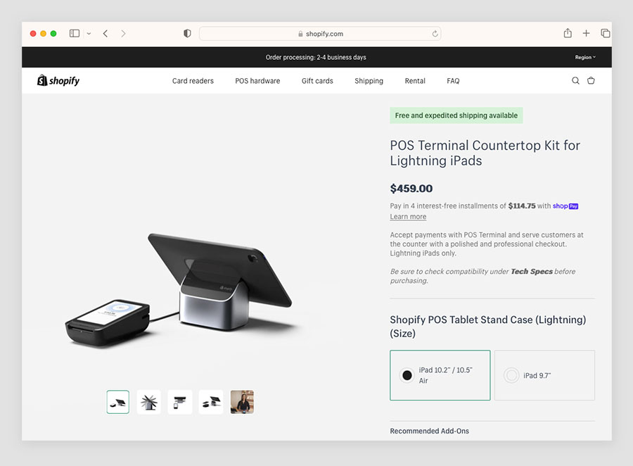Click the address bar lock icon
Image resolution: width=633 pixels, height=466 pixels.
coord(300,34)
